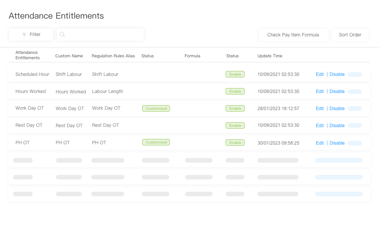Edit the Rest Day OT row
This screenshot has height=227, width=380.
click(320, 126)
